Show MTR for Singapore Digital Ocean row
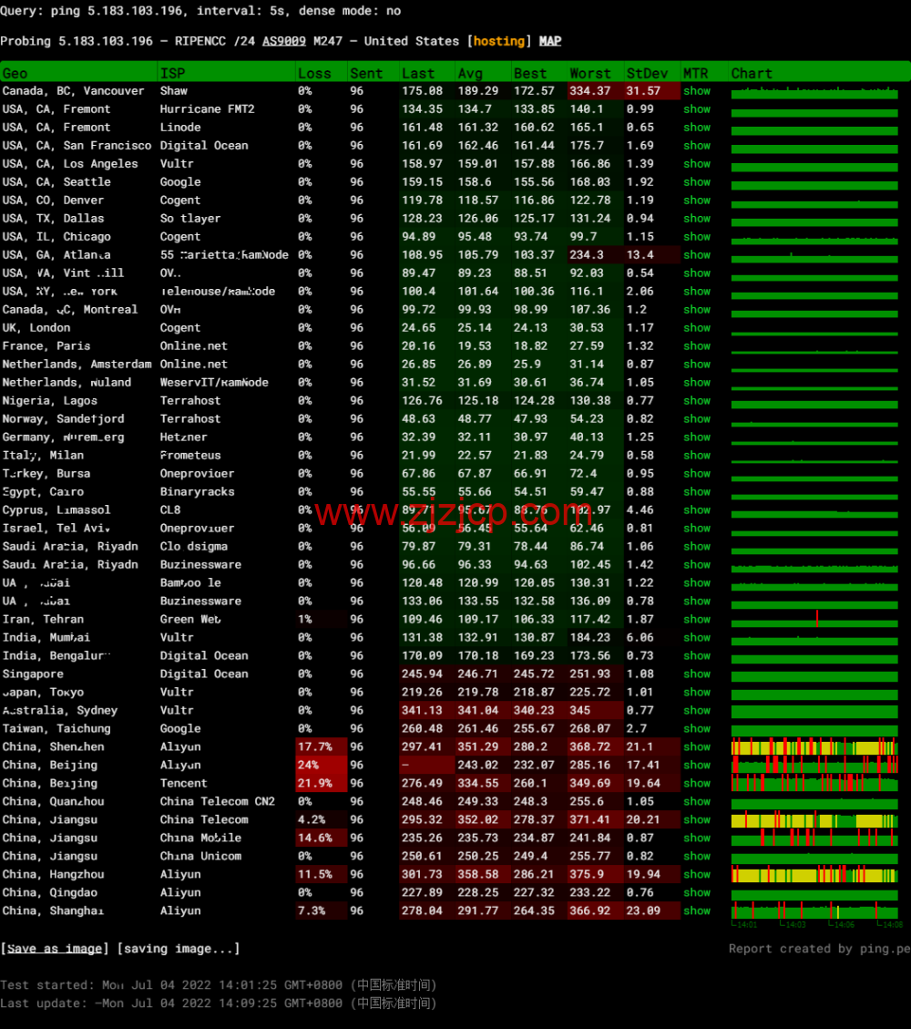Viewport: 911px width, 1029px height. [x=697, y=674]
